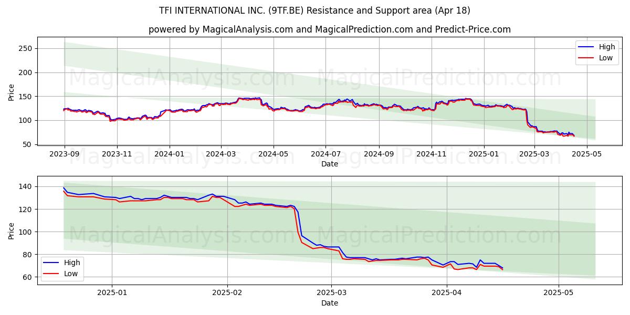Click the 50 price tick on the top chart
Image resolution: width=630 pixels, height=315 pixels.
[29, 144]
